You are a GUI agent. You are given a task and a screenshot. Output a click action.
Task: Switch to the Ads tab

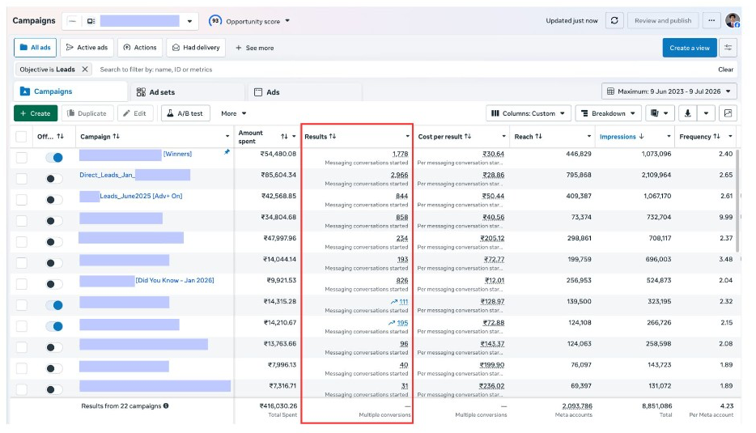click(x=304, y=91)
